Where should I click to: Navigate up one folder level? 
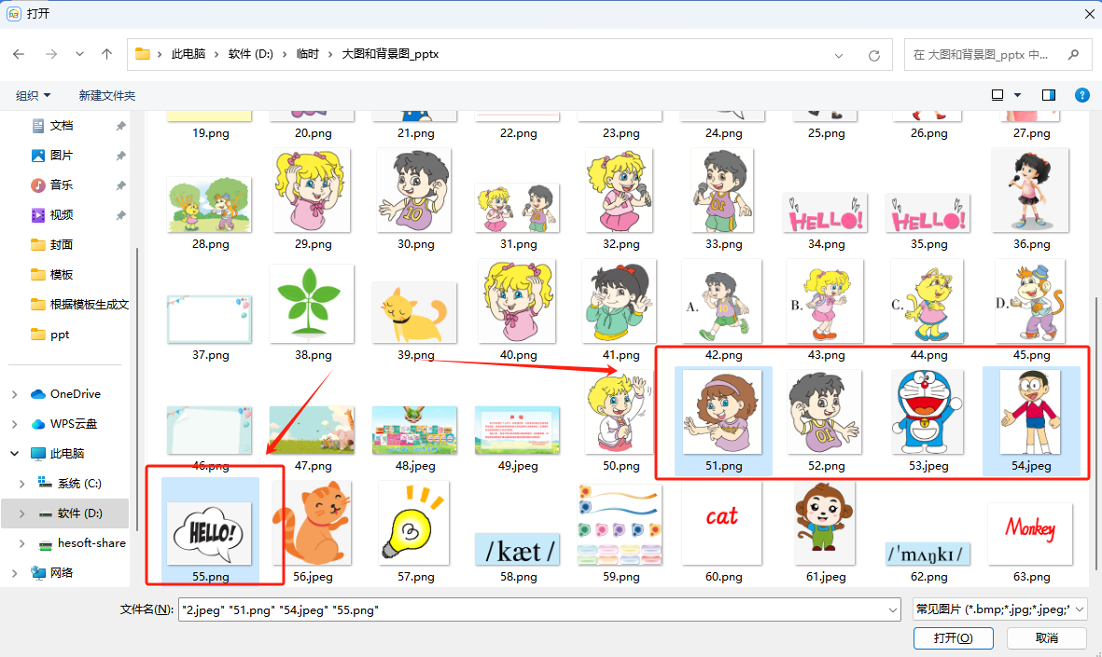click(x=106, y=54)
